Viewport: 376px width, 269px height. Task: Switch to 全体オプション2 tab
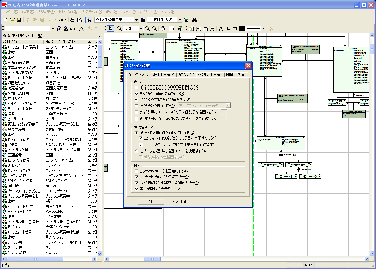(164, 75)
